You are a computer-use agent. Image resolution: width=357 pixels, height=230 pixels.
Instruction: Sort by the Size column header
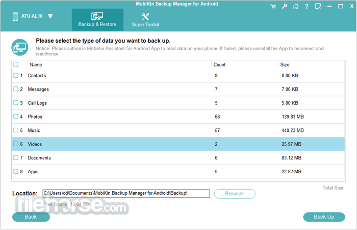[285, 65]
